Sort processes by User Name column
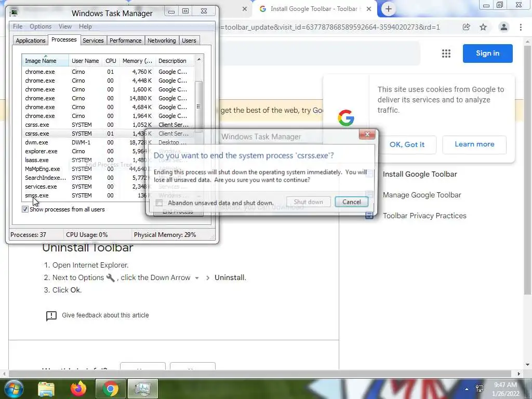 tap(85, 61)
